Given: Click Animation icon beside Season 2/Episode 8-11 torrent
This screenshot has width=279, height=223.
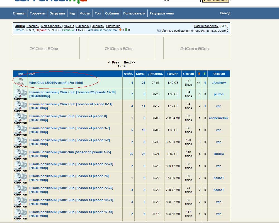Looking at the screenshot, I should coord(20,106).
